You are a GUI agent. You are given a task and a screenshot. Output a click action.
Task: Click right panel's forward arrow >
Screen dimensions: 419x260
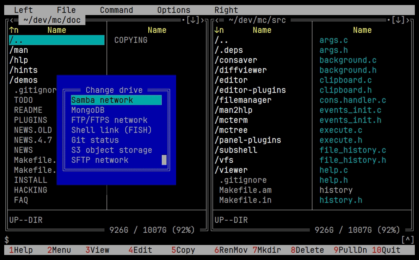[x=408, y=20]
